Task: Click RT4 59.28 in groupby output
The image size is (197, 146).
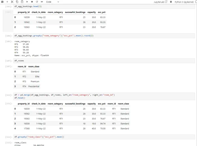Action: coord(22,53)
